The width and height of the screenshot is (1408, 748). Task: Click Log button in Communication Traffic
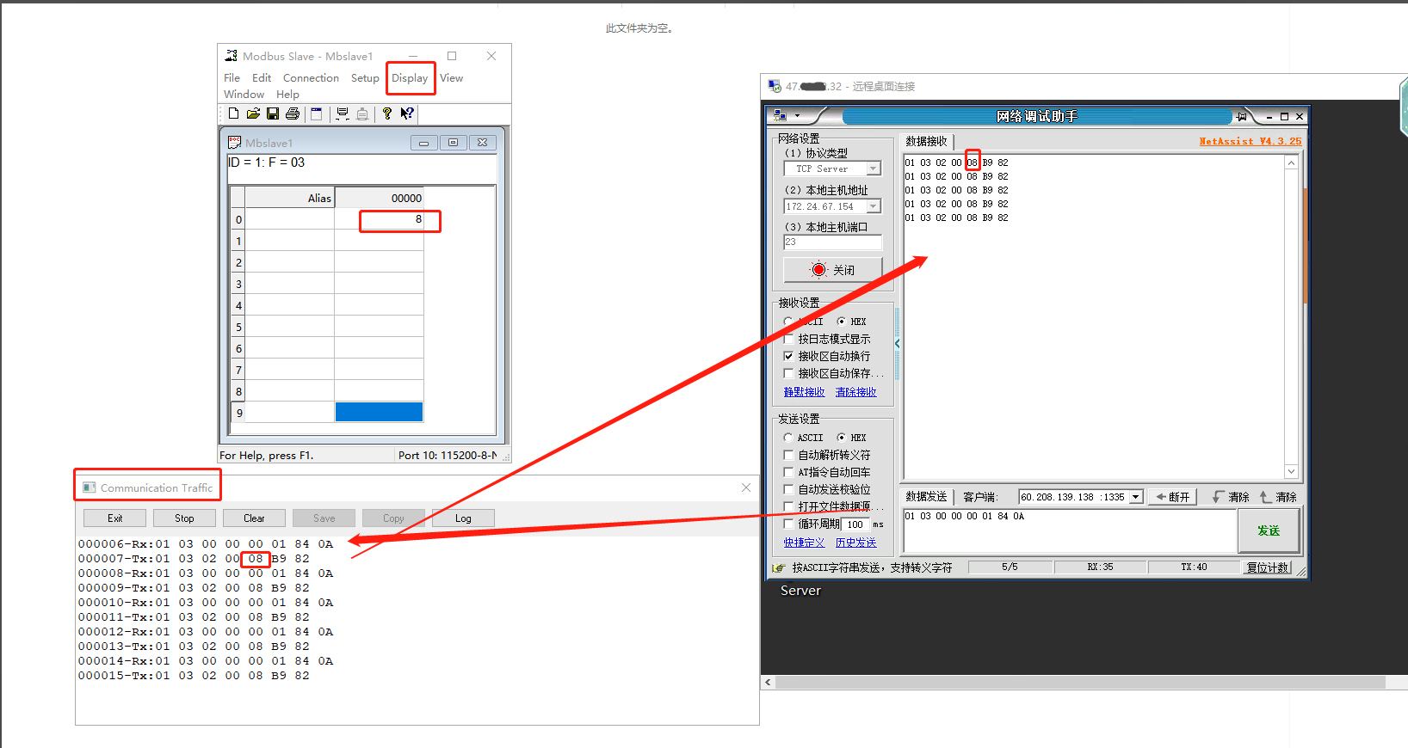pyautogui.click(x=463, y=518)
